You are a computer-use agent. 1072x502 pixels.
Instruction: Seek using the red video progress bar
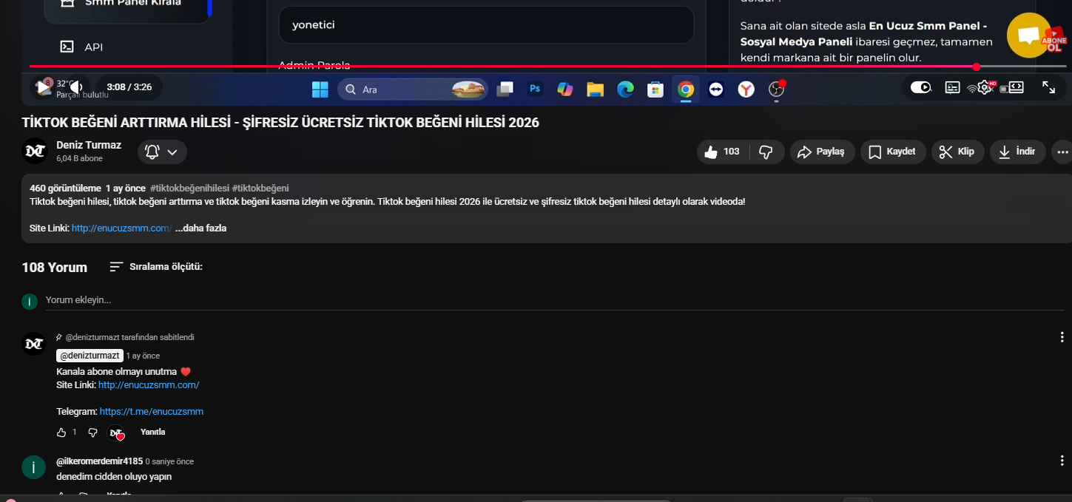[x=547, y=67]
